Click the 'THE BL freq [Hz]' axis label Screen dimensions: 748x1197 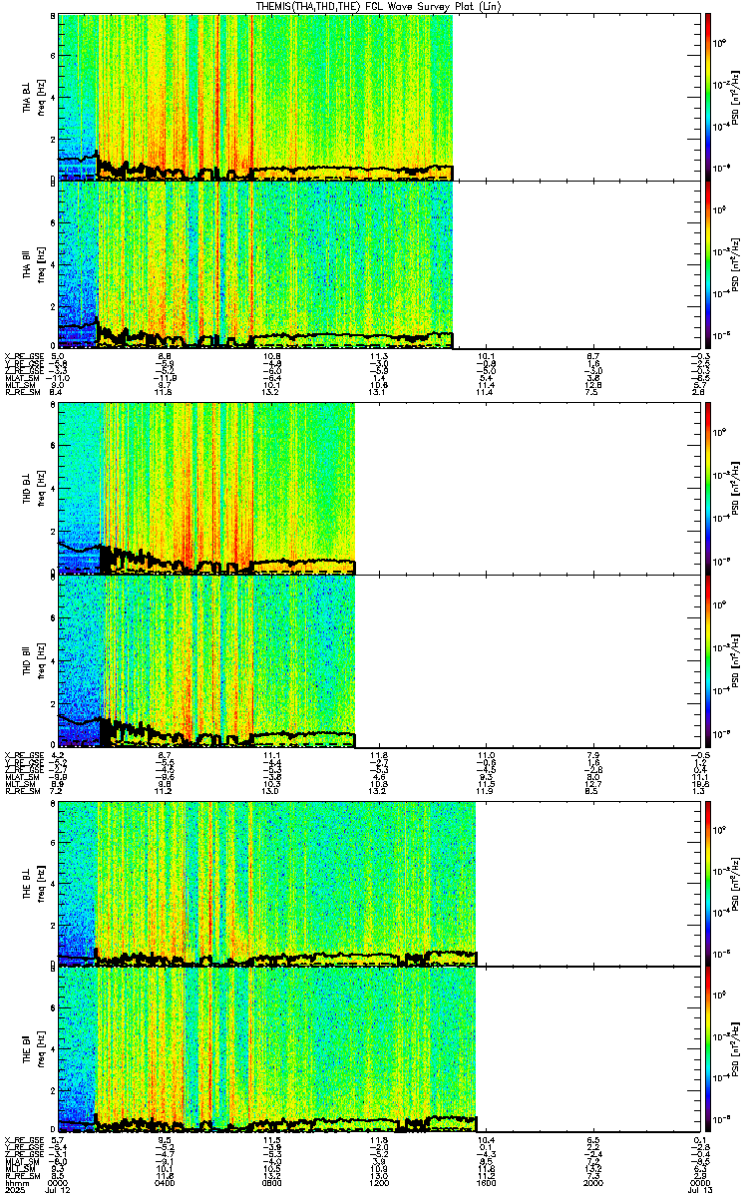(x=34, y=884)
